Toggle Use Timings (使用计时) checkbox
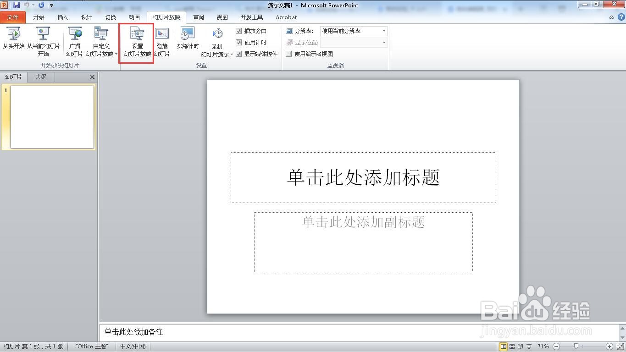This screenshot has width=626, height=352. pos(238,43)
